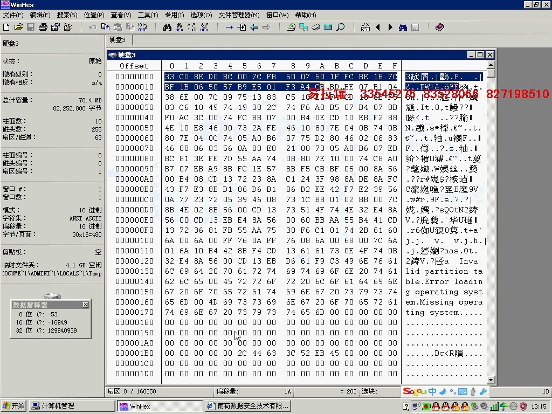
Task: Search for hex values using the HEX binoculars icon
Action: pyautogui.click(x=180, y=27)
